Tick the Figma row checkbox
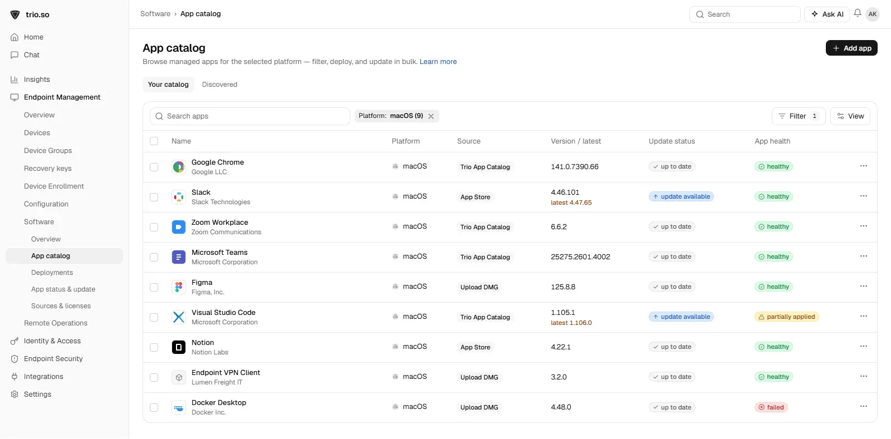Screen dimensions: 891x439 (x=154, y=287)
